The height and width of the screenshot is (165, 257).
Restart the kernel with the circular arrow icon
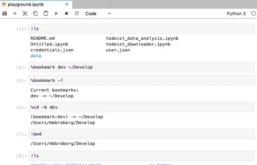77,13
